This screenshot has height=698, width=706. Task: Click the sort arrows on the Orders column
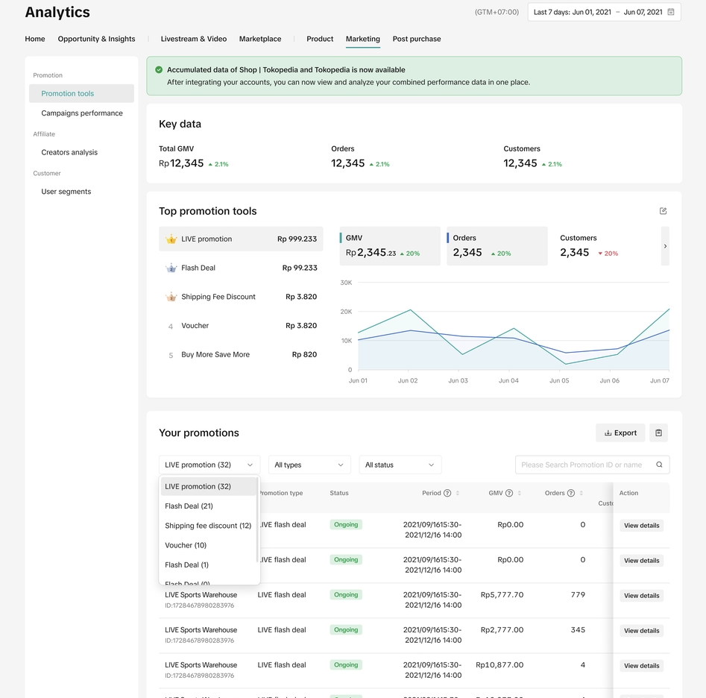click(x=581, y=493)
